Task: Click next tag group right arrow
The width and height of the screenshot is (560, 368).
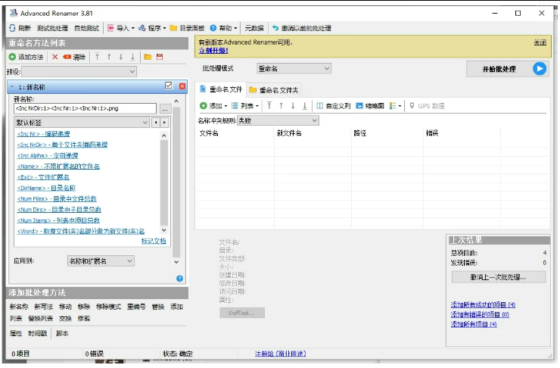Action: (164, 123)
